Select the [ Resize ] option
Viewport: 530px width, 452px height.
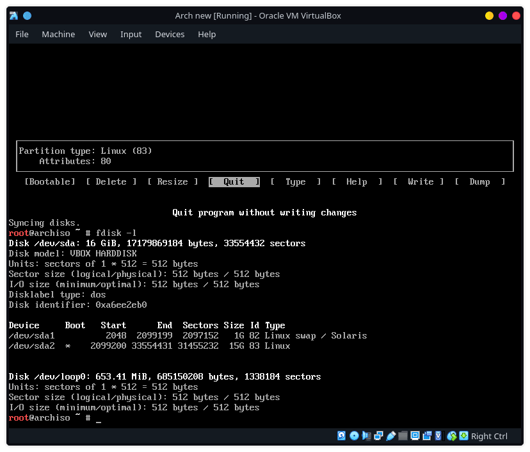172,182
